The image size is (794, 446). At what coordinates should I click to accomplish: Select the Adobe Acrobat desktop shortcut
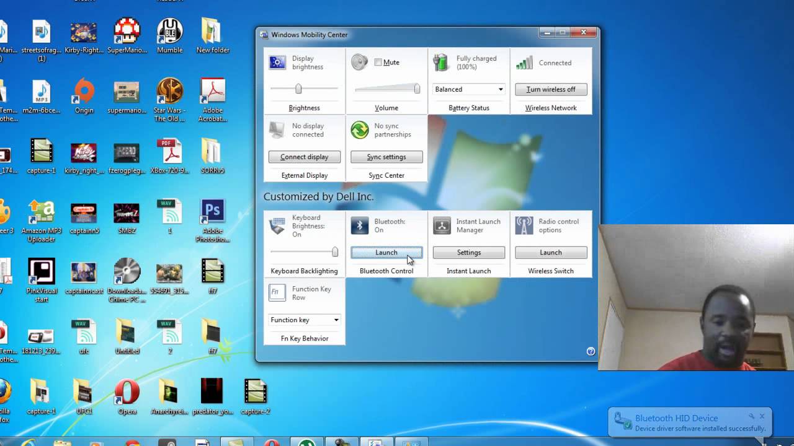pyautogui.click(x=212, y=100)
